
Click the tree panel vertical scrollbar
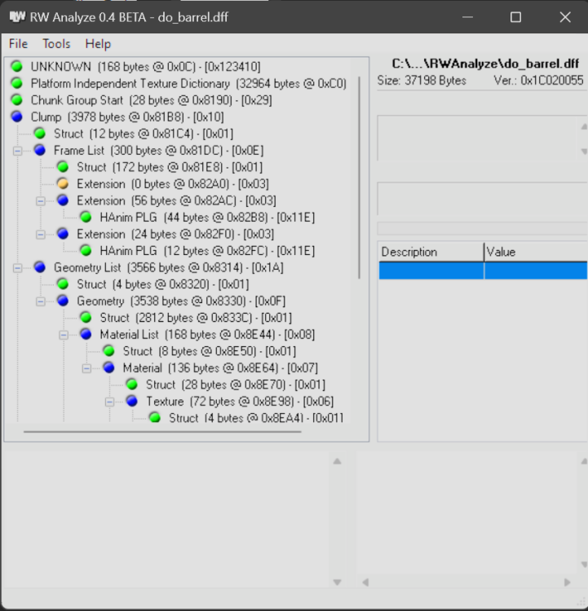pyautogui.click(x=360, y=179)
